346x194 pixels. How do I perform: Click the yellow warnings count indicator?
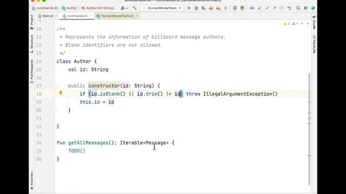(x=287, y=24)
